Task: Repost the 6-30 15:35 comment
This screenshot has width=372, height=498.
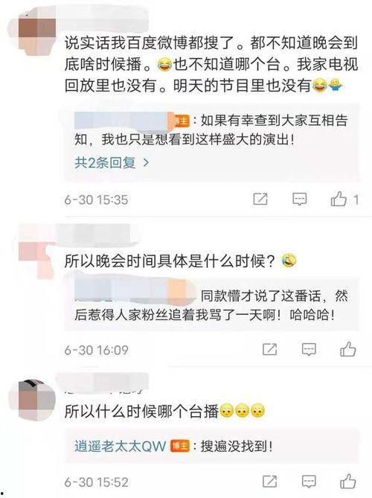Action: pyautogui.click(x=260, y=199)
